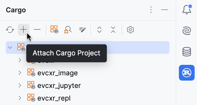Collapse the root Cargo workspace node
197x105 pixels.
click(10, 48)
